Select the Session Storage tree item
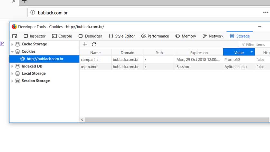Screen dimensions: 270x152 coord(36,81)
